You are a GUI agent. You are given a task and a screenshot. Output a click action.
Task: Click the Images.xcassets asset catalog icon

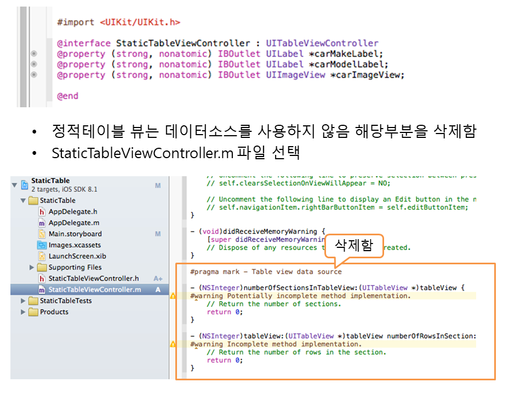(42, 245)
